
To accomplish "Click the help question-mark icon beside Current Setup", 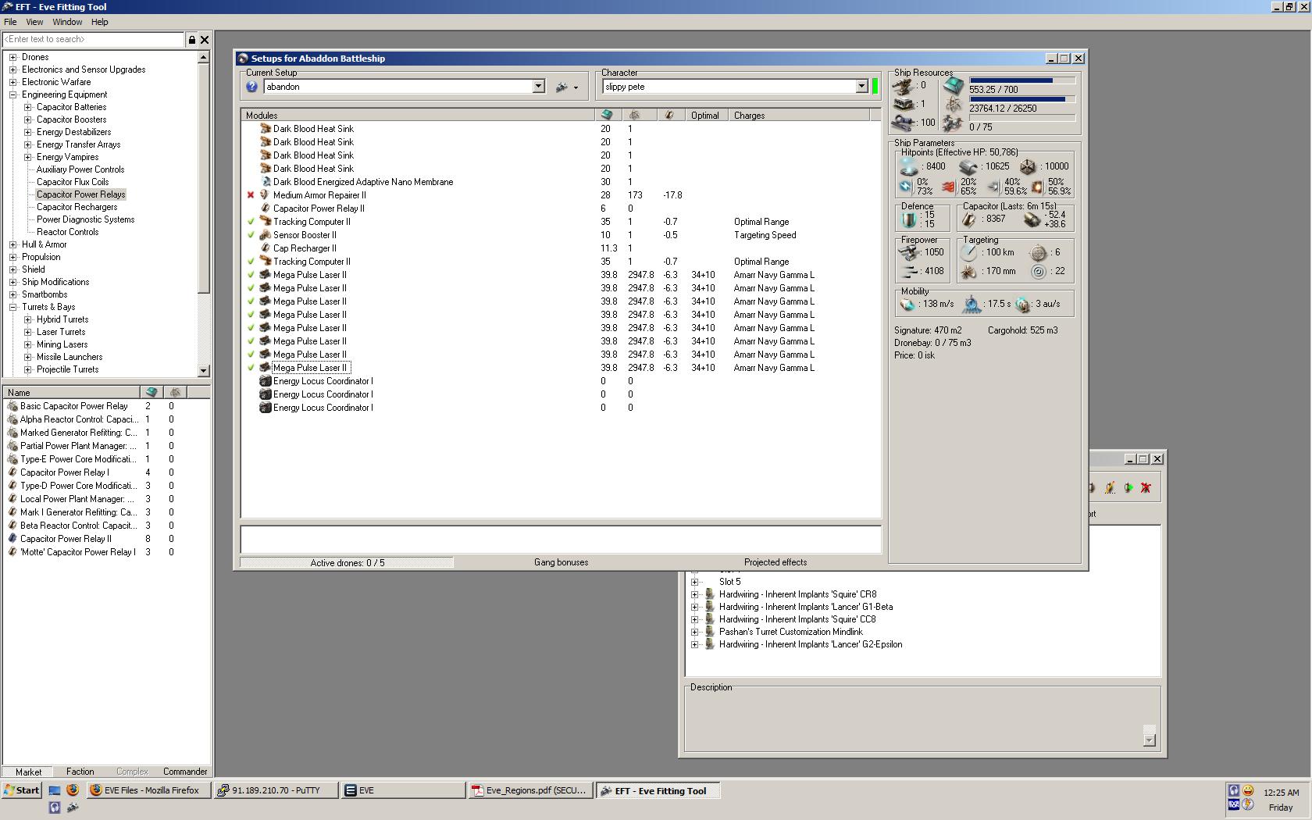I will point(251,87).
